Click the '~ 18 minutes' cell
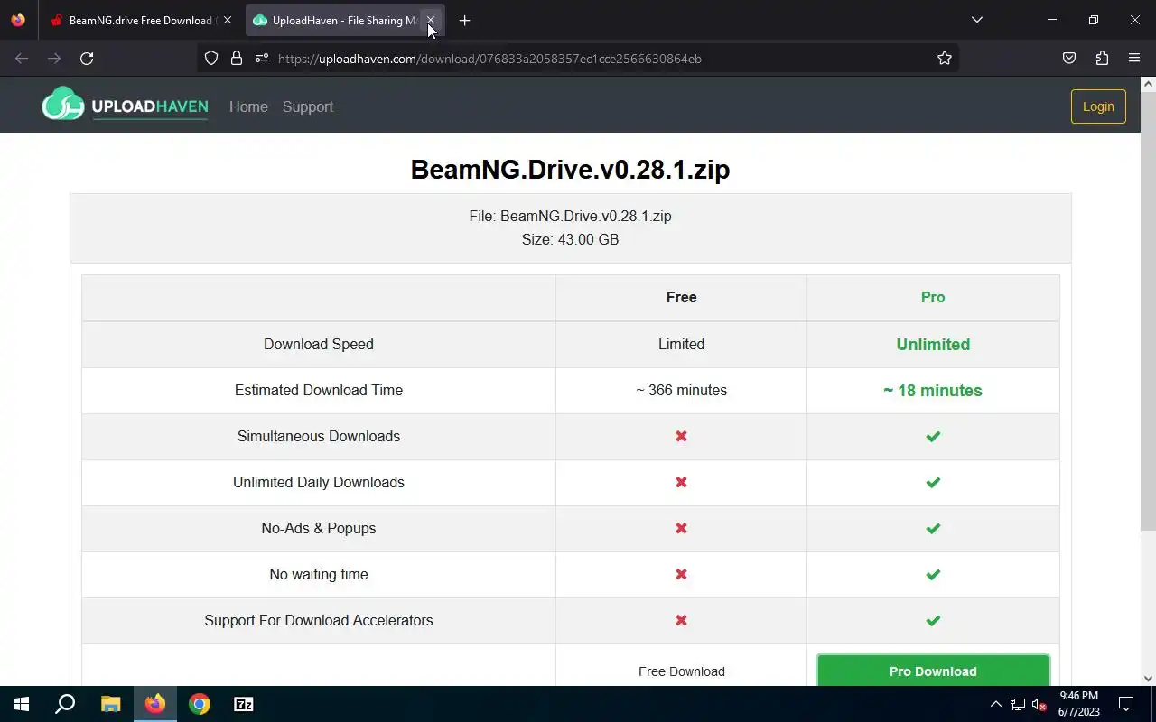This screenshot has height=722, width=1156. click(x=933, y=390)
